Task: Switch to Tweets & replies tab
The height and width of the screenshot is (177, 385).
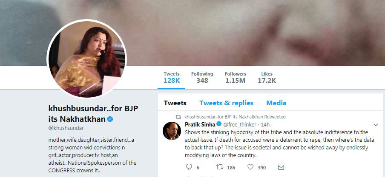Action: (227, 103)
